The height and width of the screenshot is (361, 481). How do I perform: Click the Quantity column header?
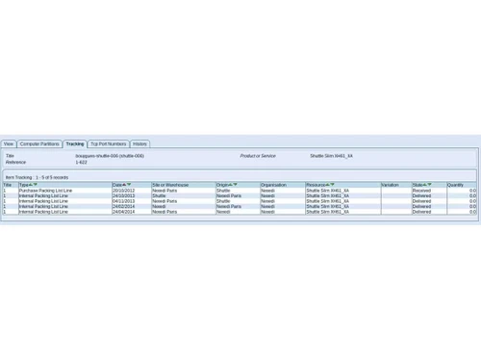455,185
